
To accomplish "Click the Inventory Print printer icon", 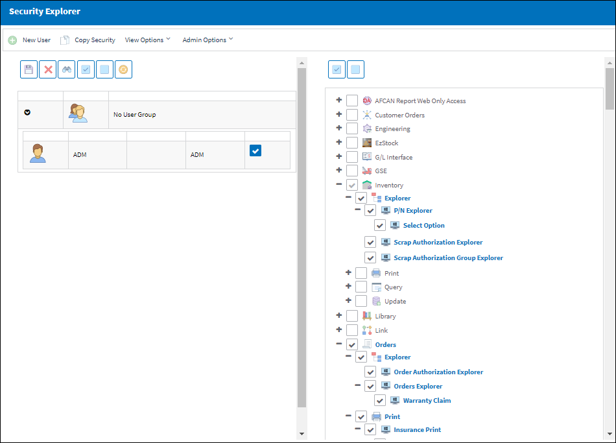I will click(376, 273).
